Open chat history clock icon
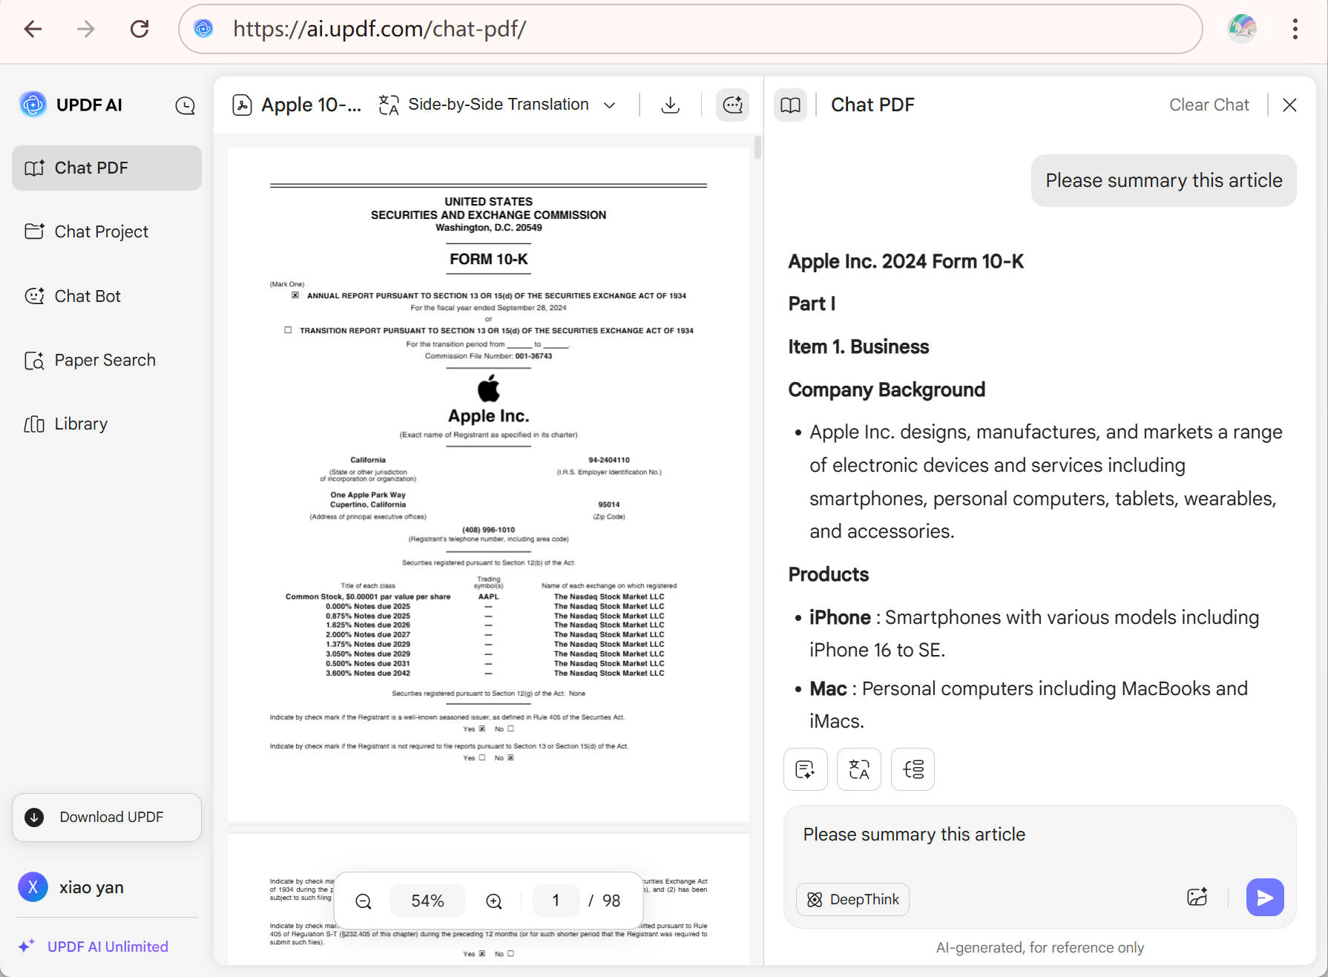This screenshot has height=977, width=1328. click(185, 105)
